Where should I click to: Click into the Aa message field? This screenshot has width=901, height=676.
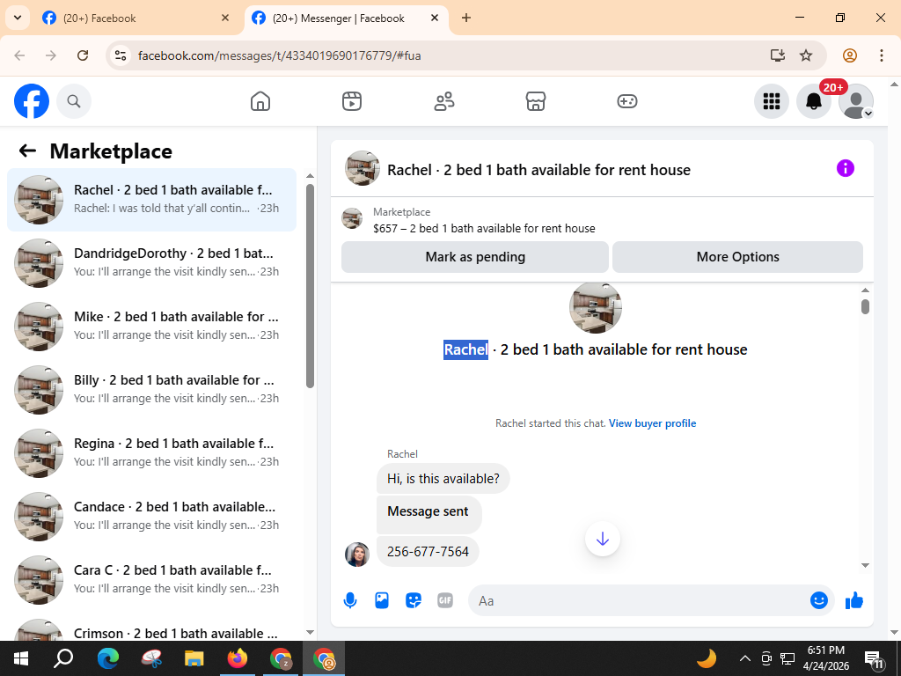(x=638, y=600)
